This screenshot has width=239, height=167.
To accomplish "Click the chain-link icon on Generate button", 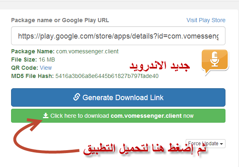I will tap(77, 97).
